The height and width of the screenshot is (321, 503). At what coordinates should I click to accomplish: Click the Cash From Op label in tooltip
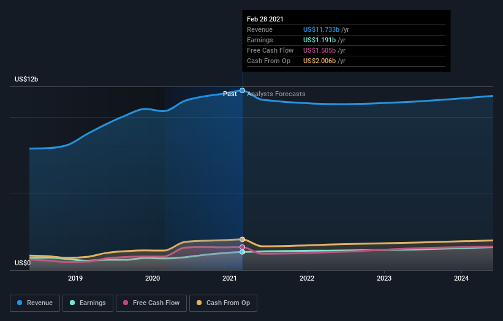[268, 61]
